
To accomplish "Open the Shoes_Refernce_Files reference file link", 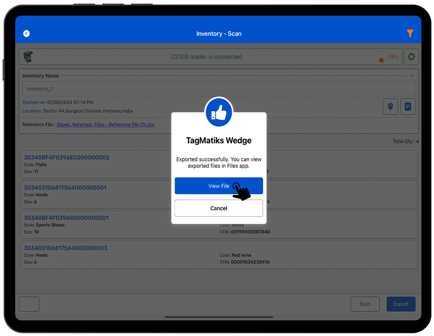I will (105, 125).
